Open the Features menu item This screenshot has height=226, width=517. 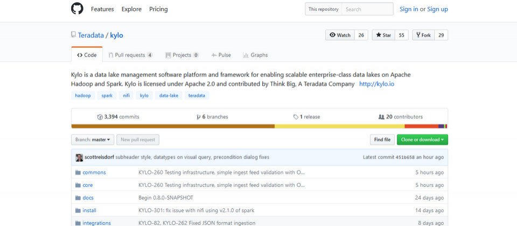[x=102, y=9]
